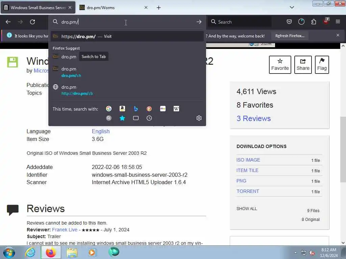Image resolution: width=346 pixels, height=259 pixels.
Task: Search this time with Wikipedia
Action: point(176,109)
